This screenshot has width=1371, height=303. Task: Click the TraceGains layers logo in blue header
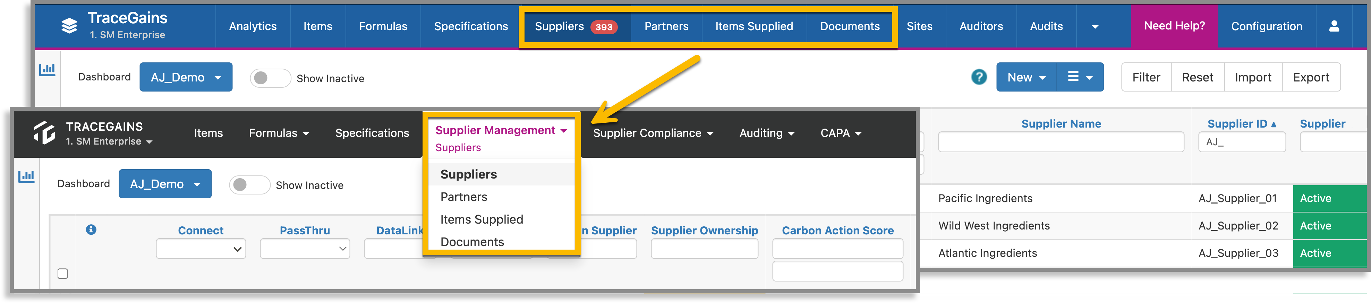point(69,26)
